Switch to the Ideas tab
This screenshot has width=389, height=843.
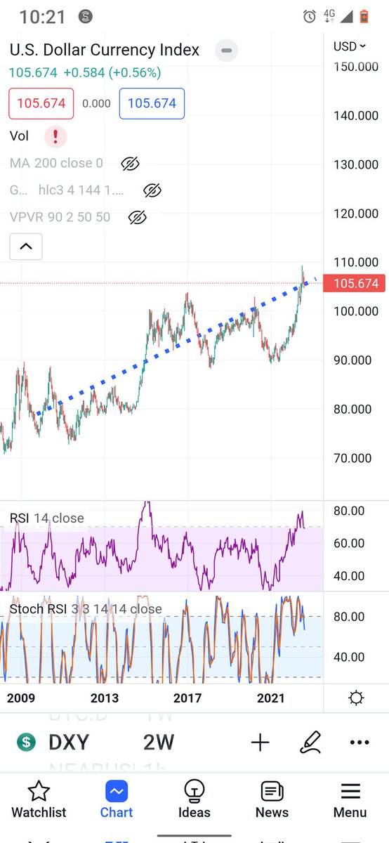click(x=194, y=801)
